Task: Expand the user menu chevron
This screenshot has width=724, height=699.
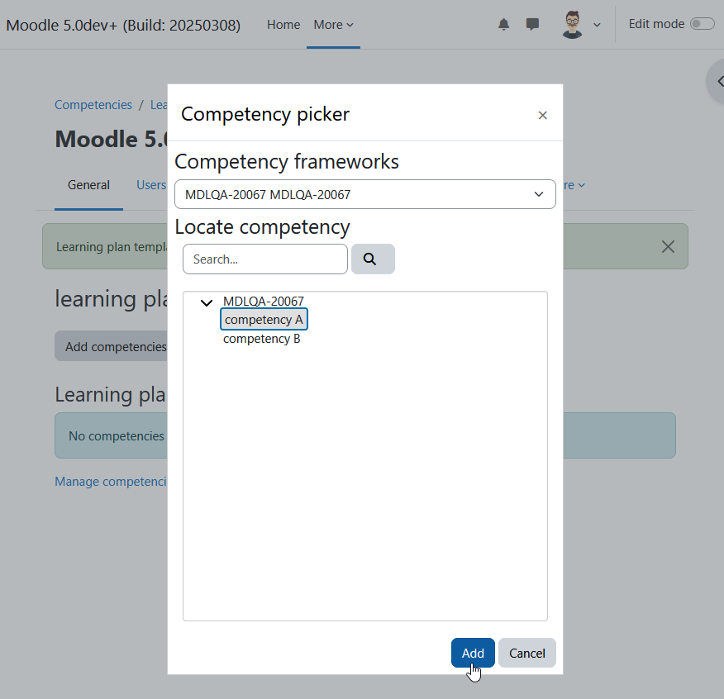Action: (x=597, y=25)
